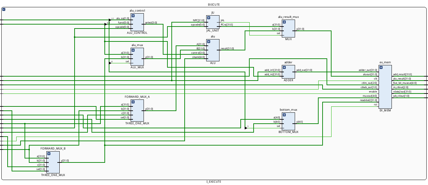Select the I_EXECUTE instance label
Screen dimensions: 428x185
tap(214, 182)
